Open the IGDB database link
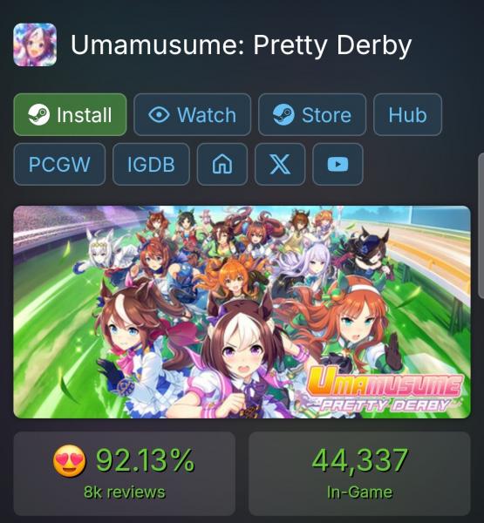 [x=151, y=164]
